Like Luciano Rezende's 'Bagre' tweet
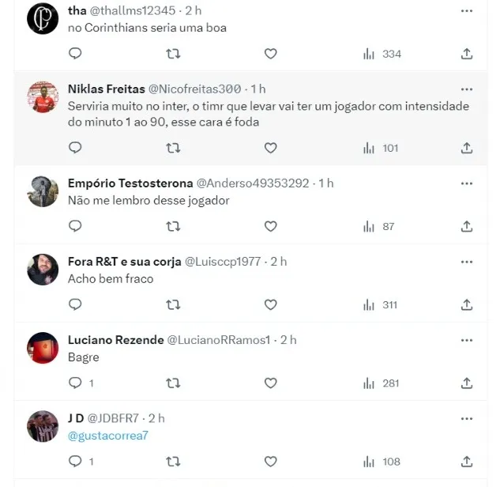Screen dimensions: 500x487 click(x=270, y=383)
